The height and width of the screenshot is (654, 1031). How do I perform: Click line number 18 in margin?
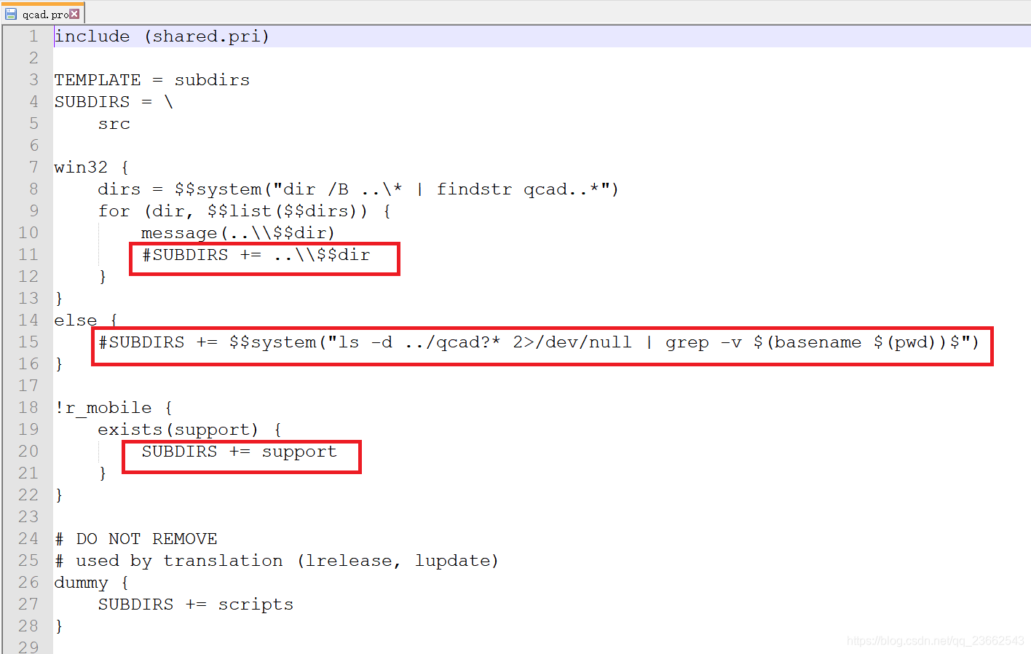[x=28, y=408]
